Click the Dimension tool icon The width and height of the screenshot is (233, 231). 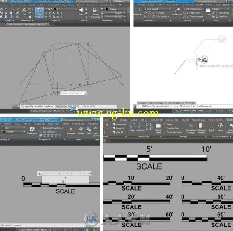(137, 11)
